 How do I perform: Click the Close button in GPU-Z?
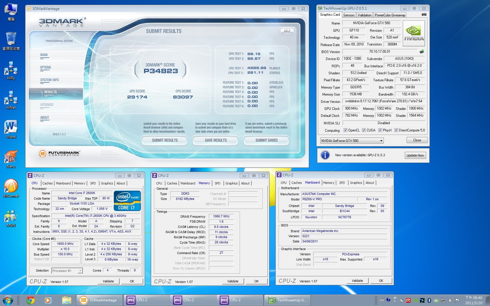coord(417,140)
